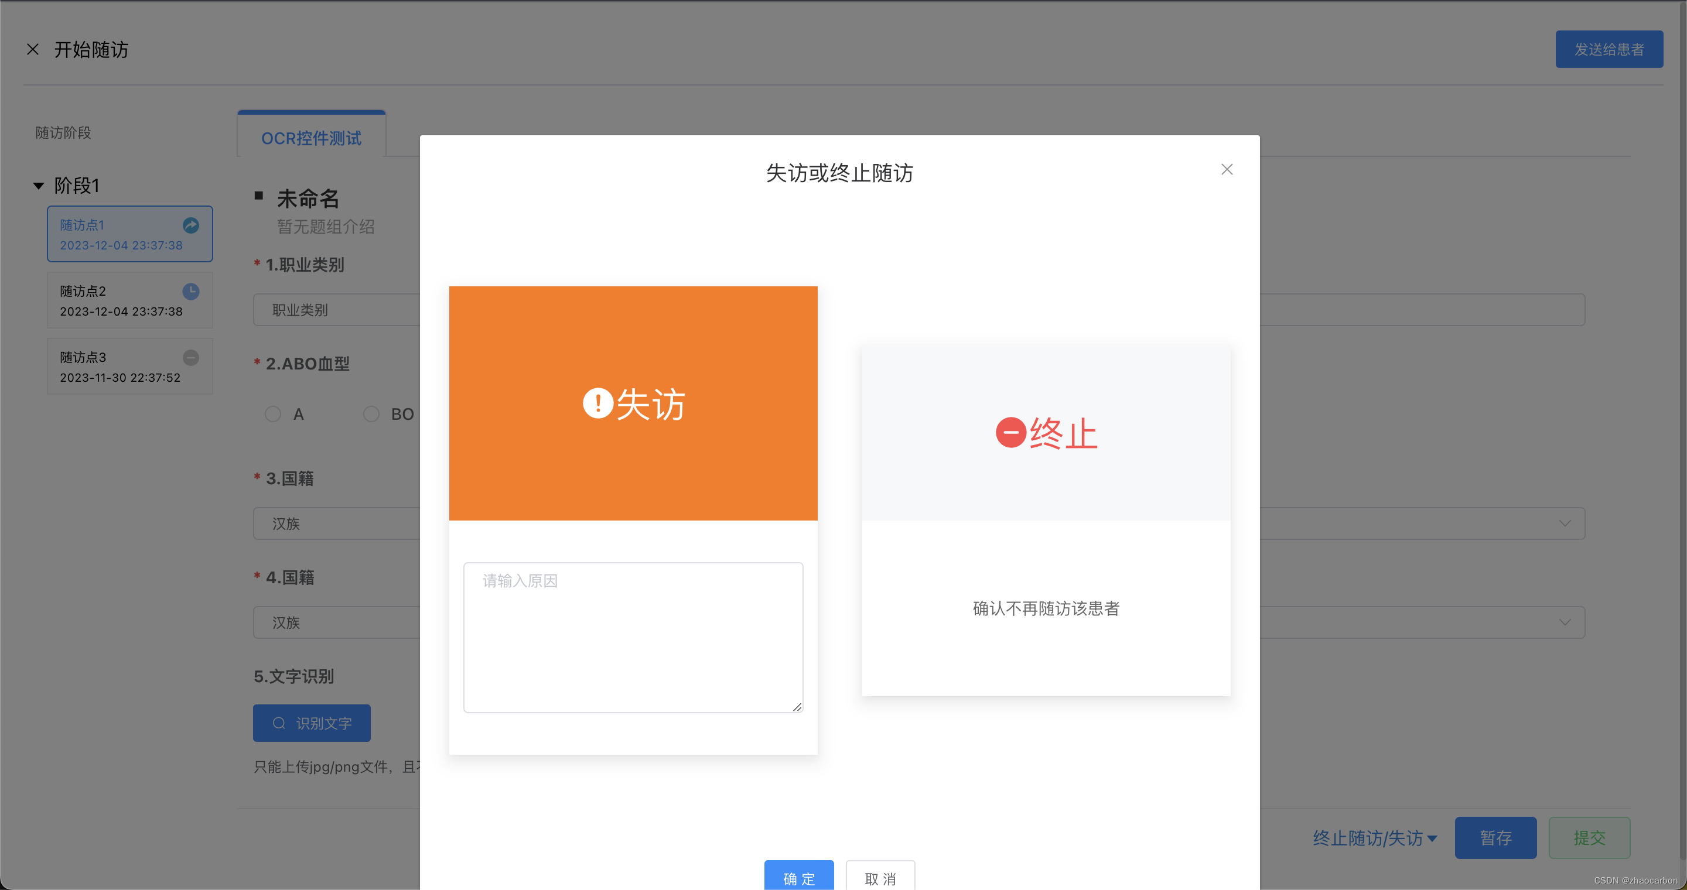This screenshot has width=1687, height=890.
Task: Select blood type BO radio button
Action: click(x=371, y=413)
